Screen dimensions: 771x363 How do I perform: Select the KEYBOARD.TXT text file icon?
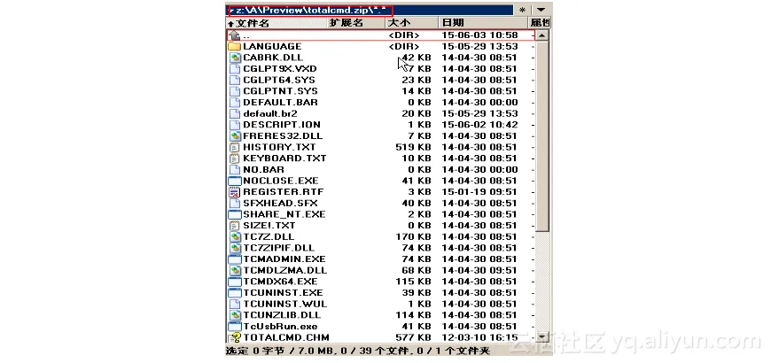pos(235,158)
